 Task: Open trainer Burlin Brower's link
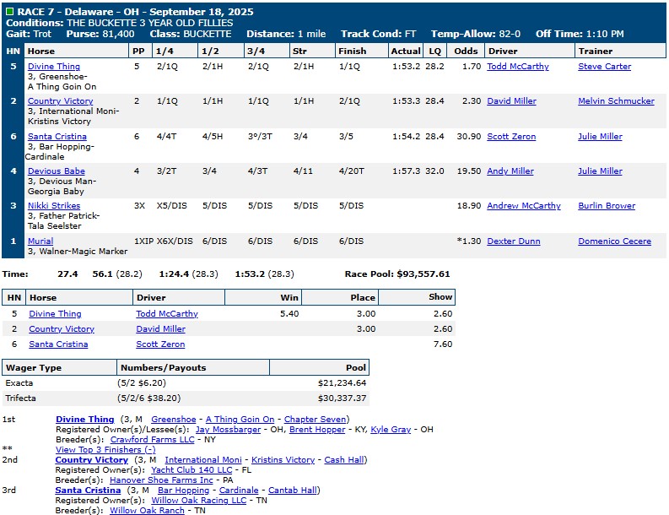coord(607,206)
